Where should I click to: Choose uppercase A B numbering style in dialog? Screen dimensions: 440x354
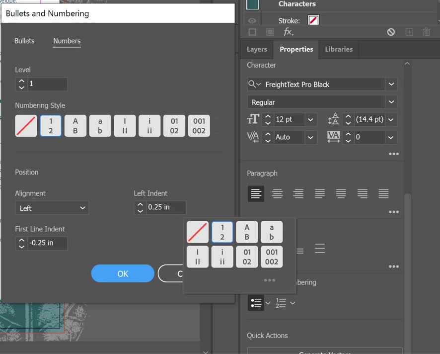75,126
